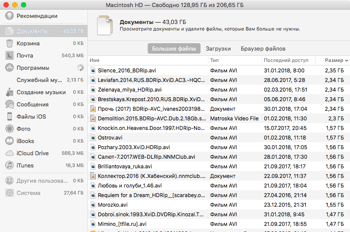The image size is (350, 232).
Task: Click file icon of Demolition.2015.BDRip-AVC
Action: (93, 118)
